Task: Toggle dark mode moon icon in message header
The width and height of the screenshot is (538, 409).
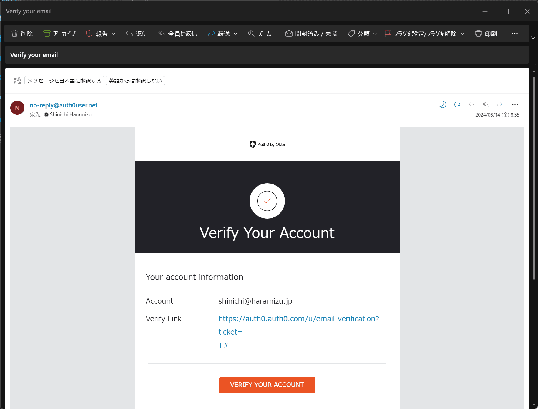Action: click(443, 104)
